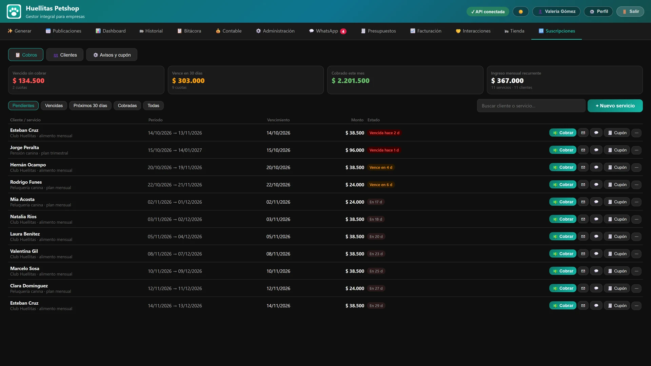This screenshot has width=651, height=366.
Task: Open Avisos y cupón section
Action: point(112,55)
